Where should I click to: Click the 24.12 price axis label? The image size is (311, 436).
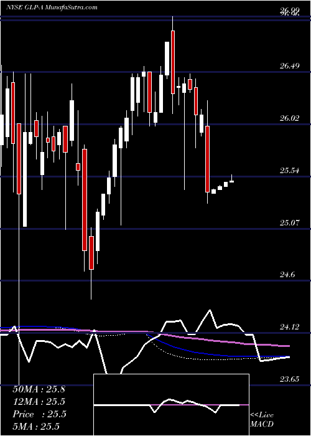pyautogui.click(x=289, y=326)
